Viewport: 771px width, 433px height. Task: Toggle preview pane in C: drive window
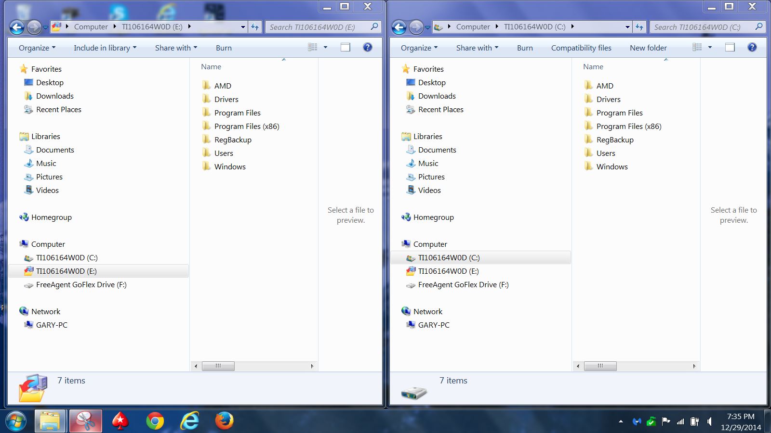point(730,47)
